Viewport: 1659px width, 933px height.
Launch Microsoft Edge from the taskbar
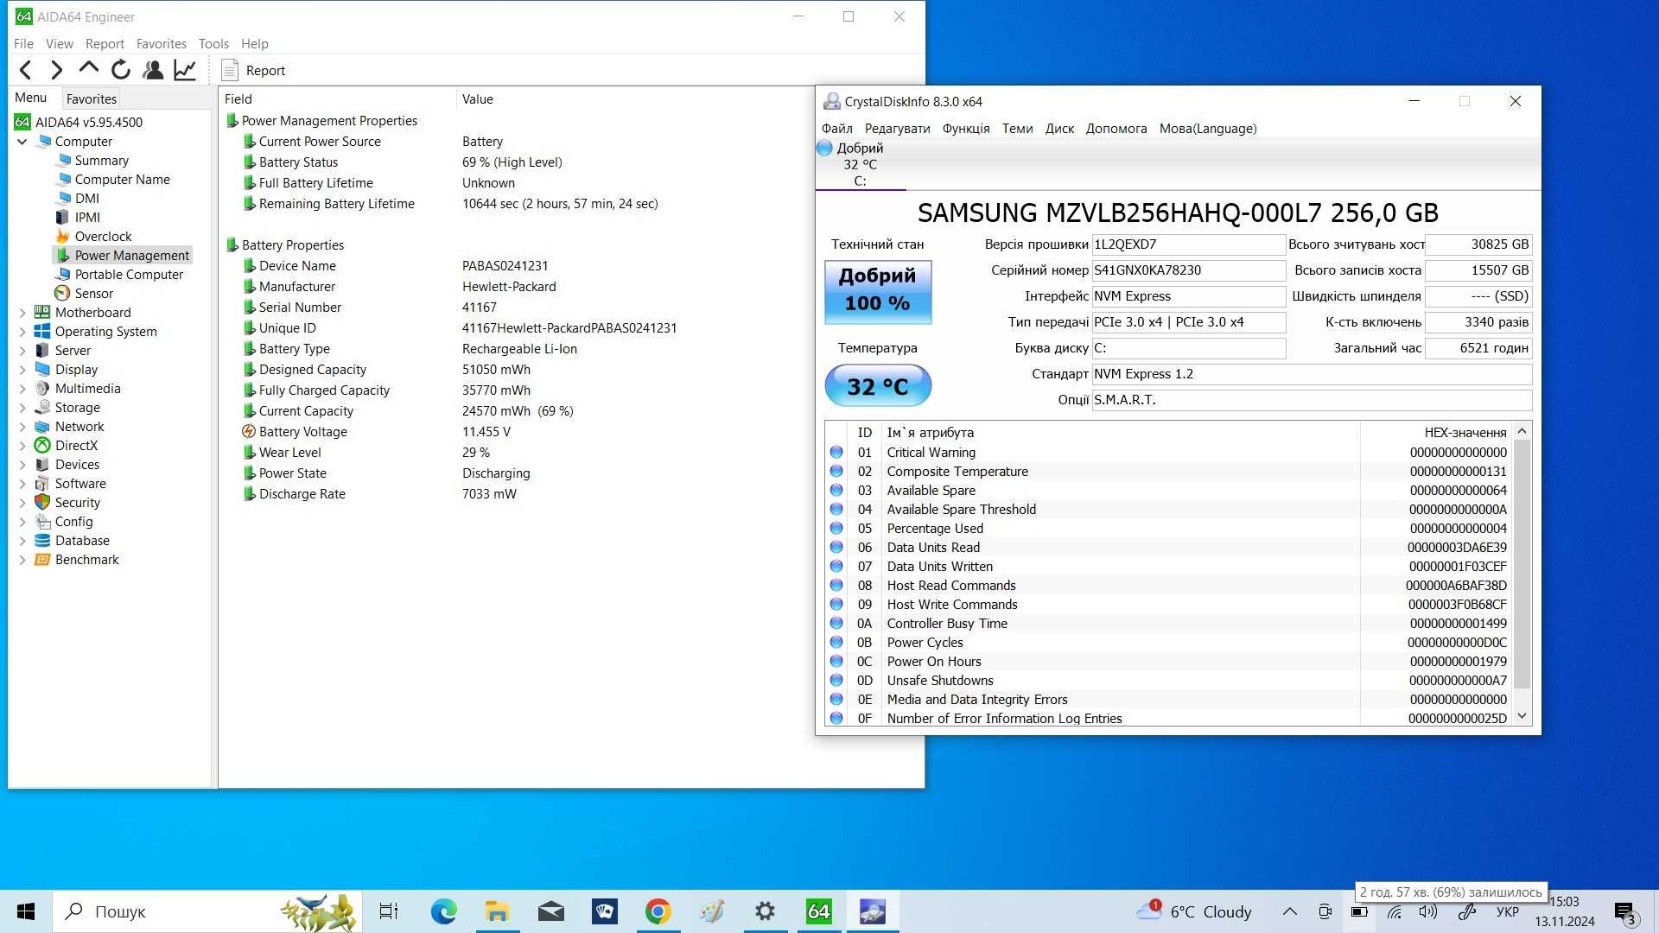(443, 911)
